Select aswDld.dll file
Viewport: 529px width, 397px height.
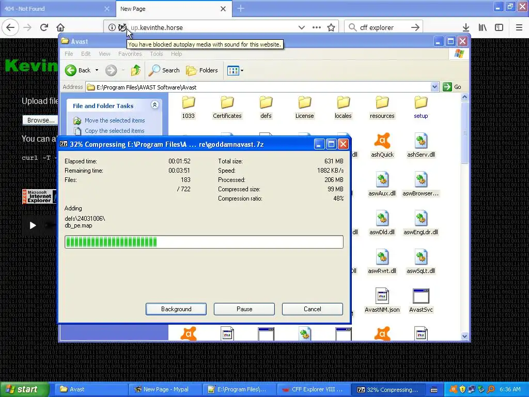(382, 223)
